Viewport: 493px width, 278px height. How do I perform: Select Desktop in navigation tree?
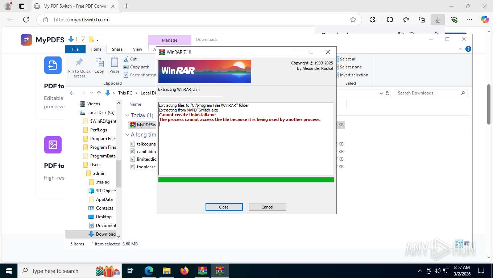[100, 217]
